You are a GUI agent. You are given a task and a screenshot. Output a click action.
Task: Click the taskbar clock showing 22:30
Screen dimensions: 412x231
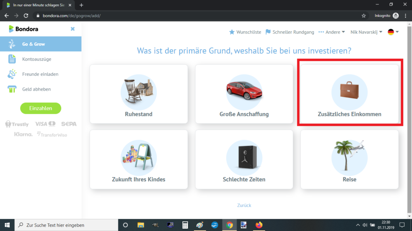(x=386, y=225)
